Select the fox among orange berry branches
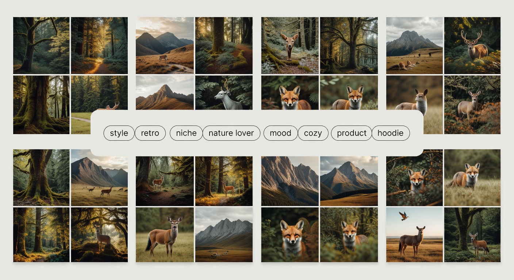Viewport: 514px width, 280px height. 414,178
